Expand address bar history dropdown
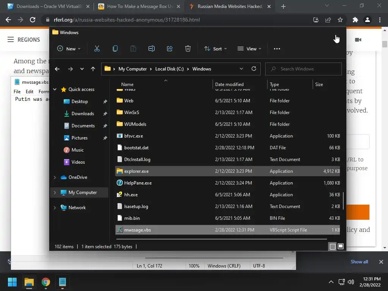This screenshot has height=291, width=388. 241,69
